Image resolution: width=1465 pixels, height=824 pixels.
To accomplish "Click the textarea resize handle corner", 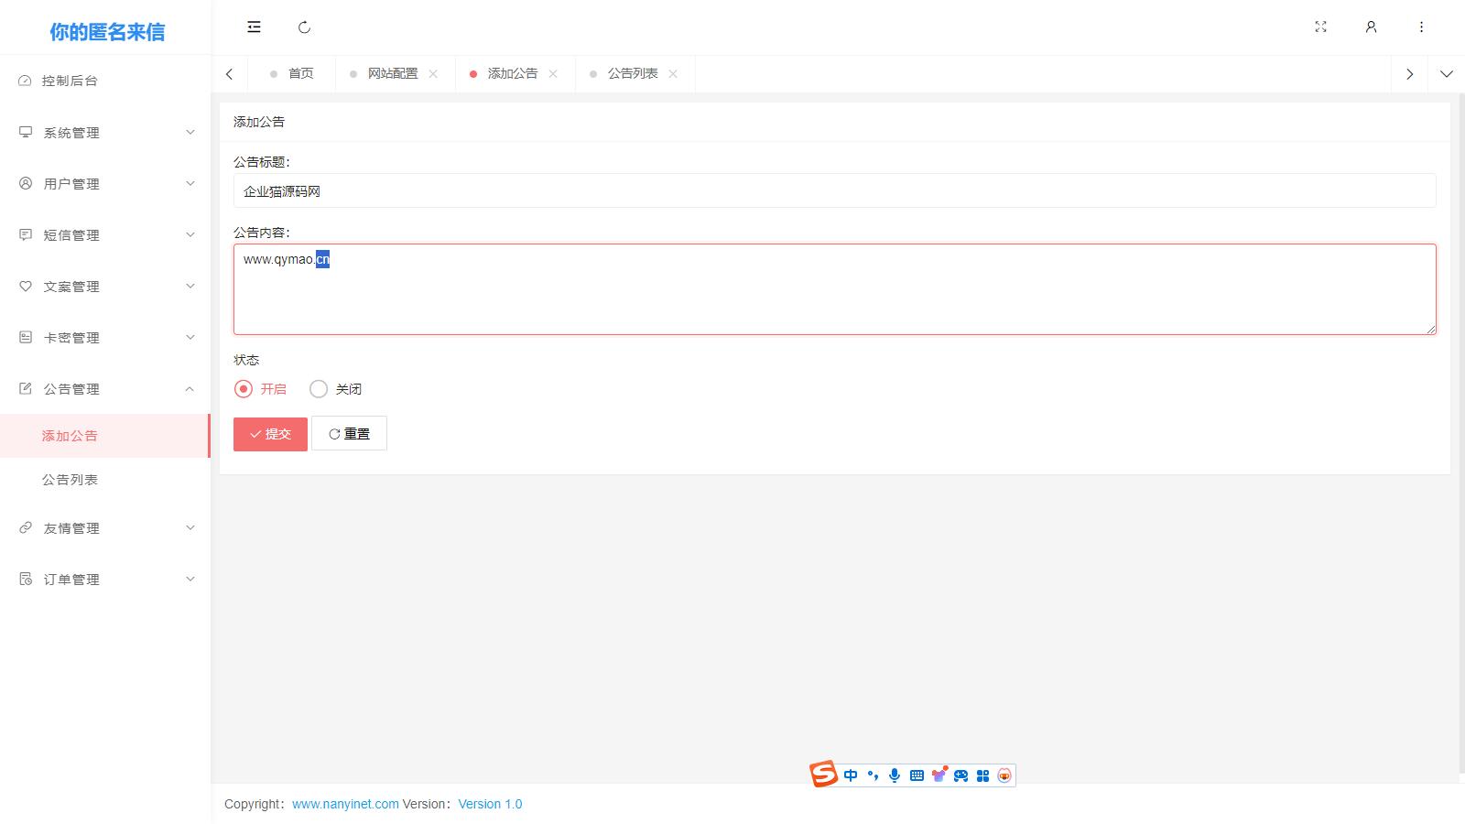I will click(1430, 329).
